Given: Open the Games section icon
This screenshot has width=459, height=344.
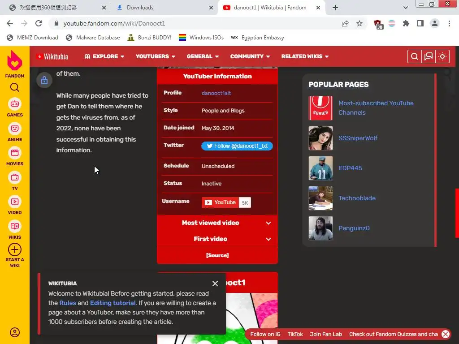Looking at the screenshot, I should coord(15,104).
